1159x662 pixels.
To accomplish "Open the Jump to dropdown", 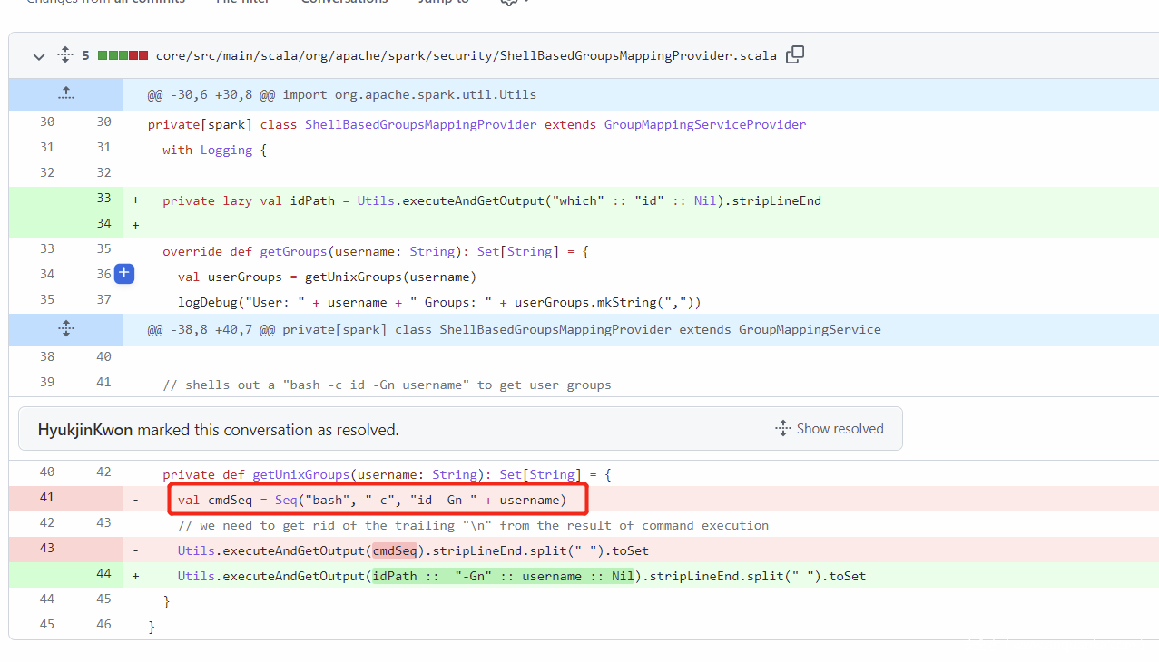I will [444, 2].
